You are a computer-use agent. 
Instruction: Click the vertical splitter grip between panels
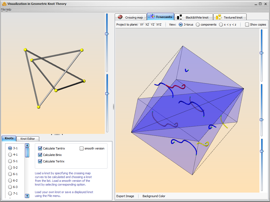[113, 107]
